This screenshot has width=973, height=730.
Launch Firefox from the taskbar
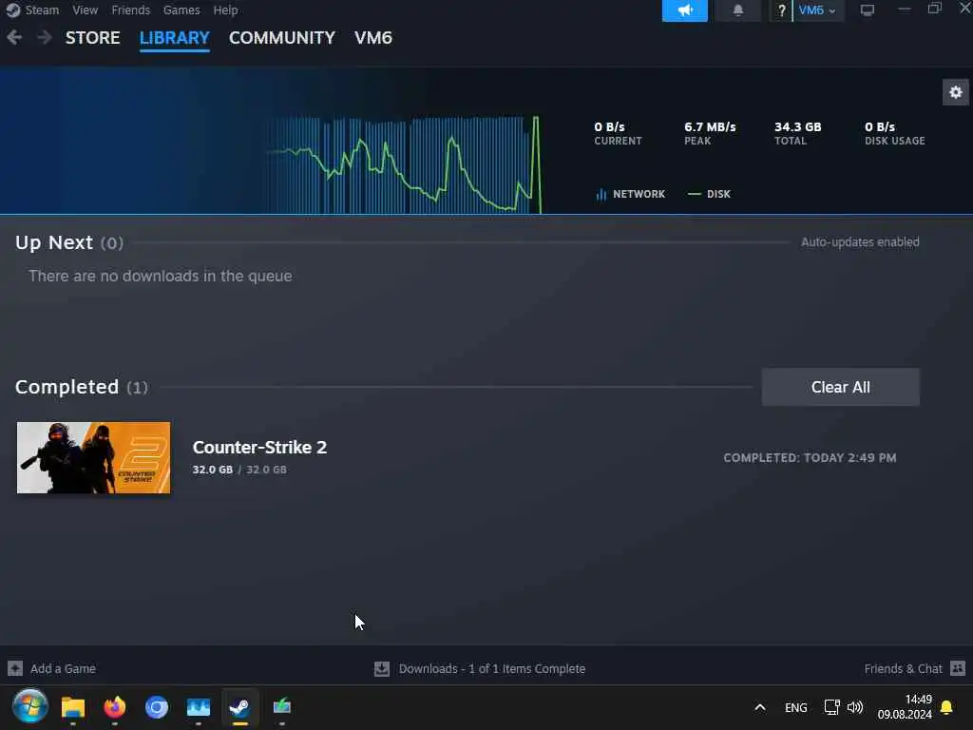coord(115,707)
